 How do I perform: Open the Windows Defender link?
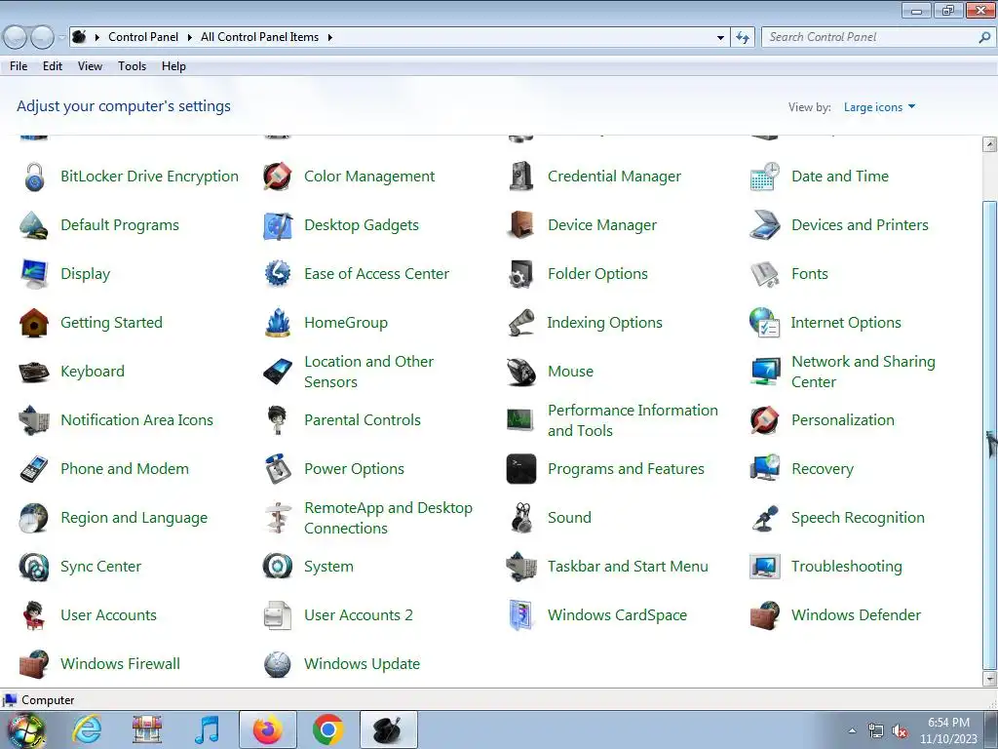pyautogui.click(x=856, y=615)
